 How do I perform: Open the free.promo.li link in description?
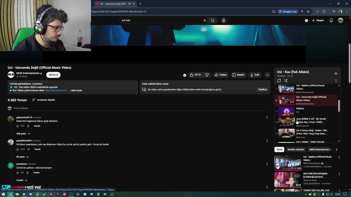(x=57, y=90)
